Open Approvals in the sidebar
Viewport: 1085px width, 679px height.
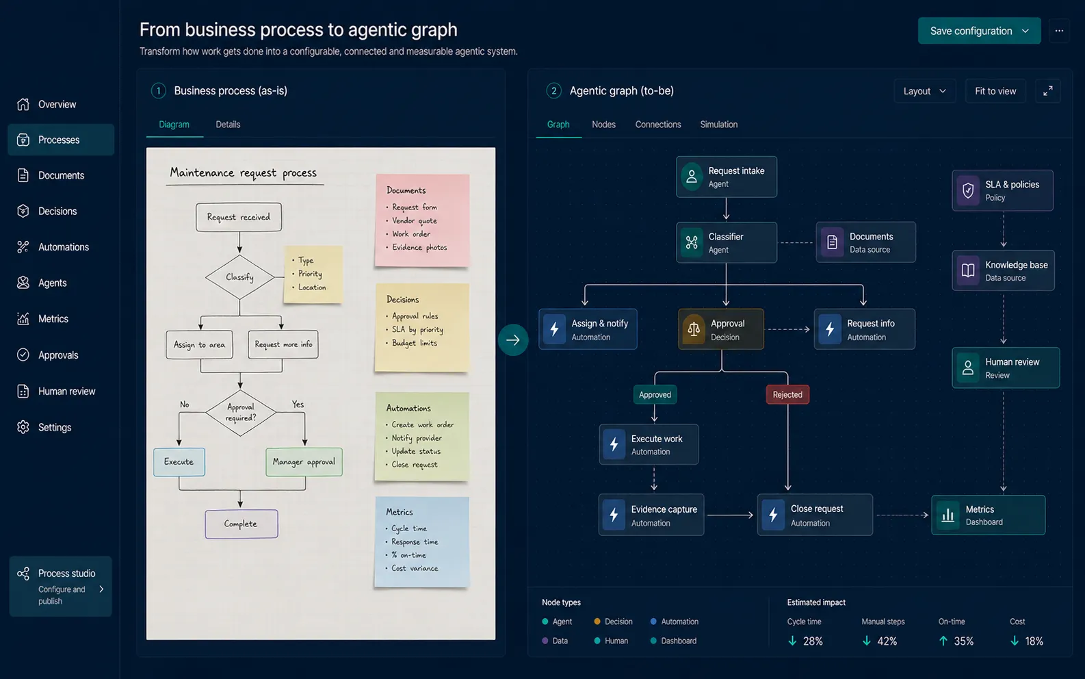pyautogui.click(x=58, y=355)
